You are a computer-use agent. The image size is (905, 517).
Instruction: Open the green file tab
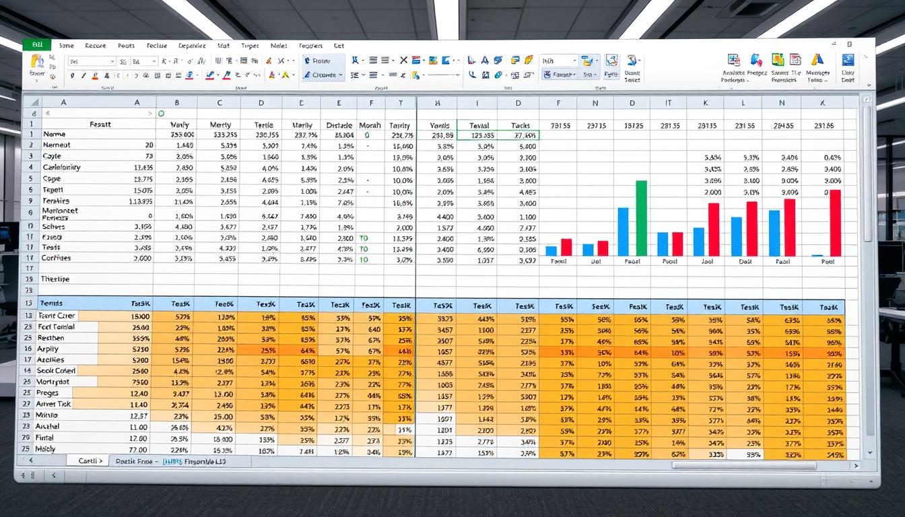37,45
